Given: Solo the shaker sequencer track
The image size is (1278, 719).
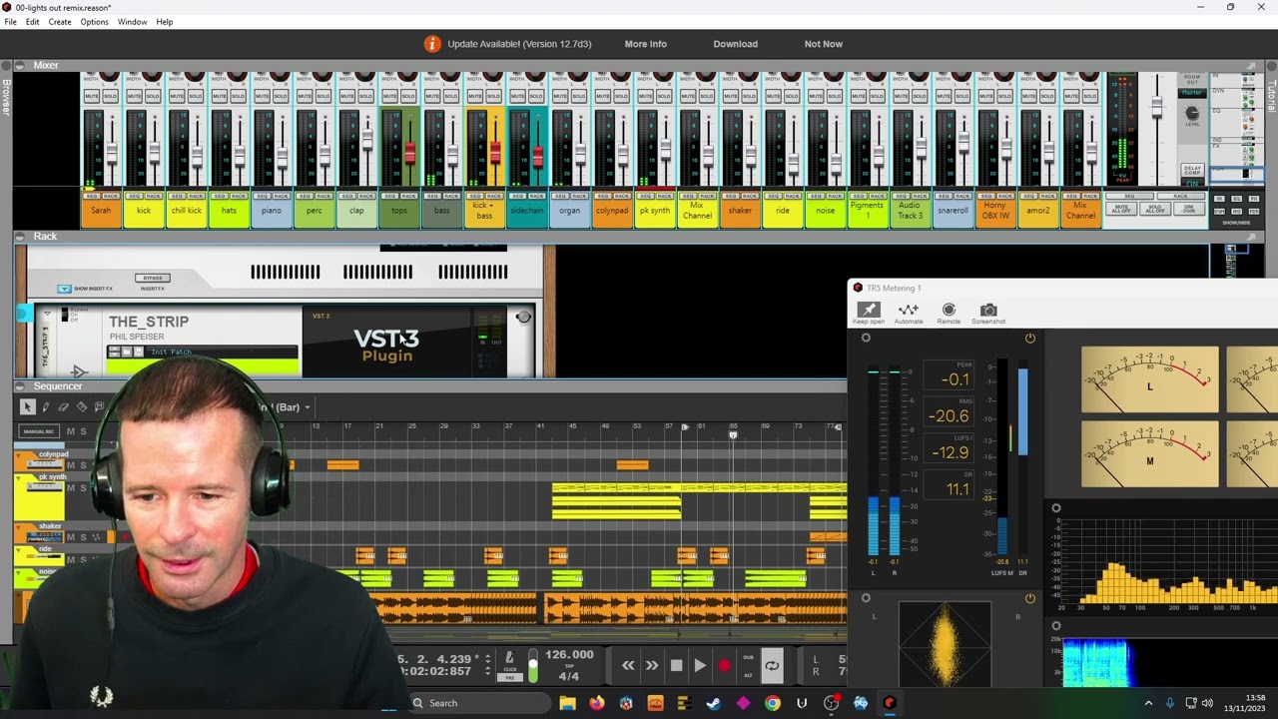Looking at the screenshot, I should click(x=83, y=537).
